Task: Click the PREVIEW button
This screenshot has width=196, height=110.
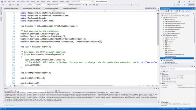Action: 191,5
